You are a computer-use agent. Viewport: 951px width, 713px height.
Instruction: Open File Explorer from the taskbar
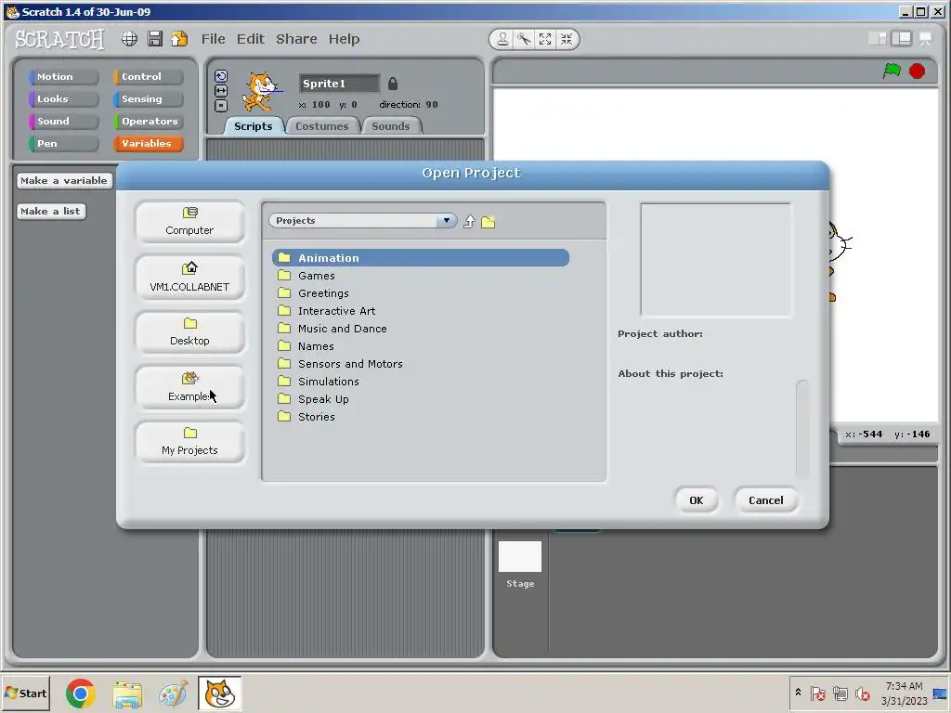[x=127, y=694]
